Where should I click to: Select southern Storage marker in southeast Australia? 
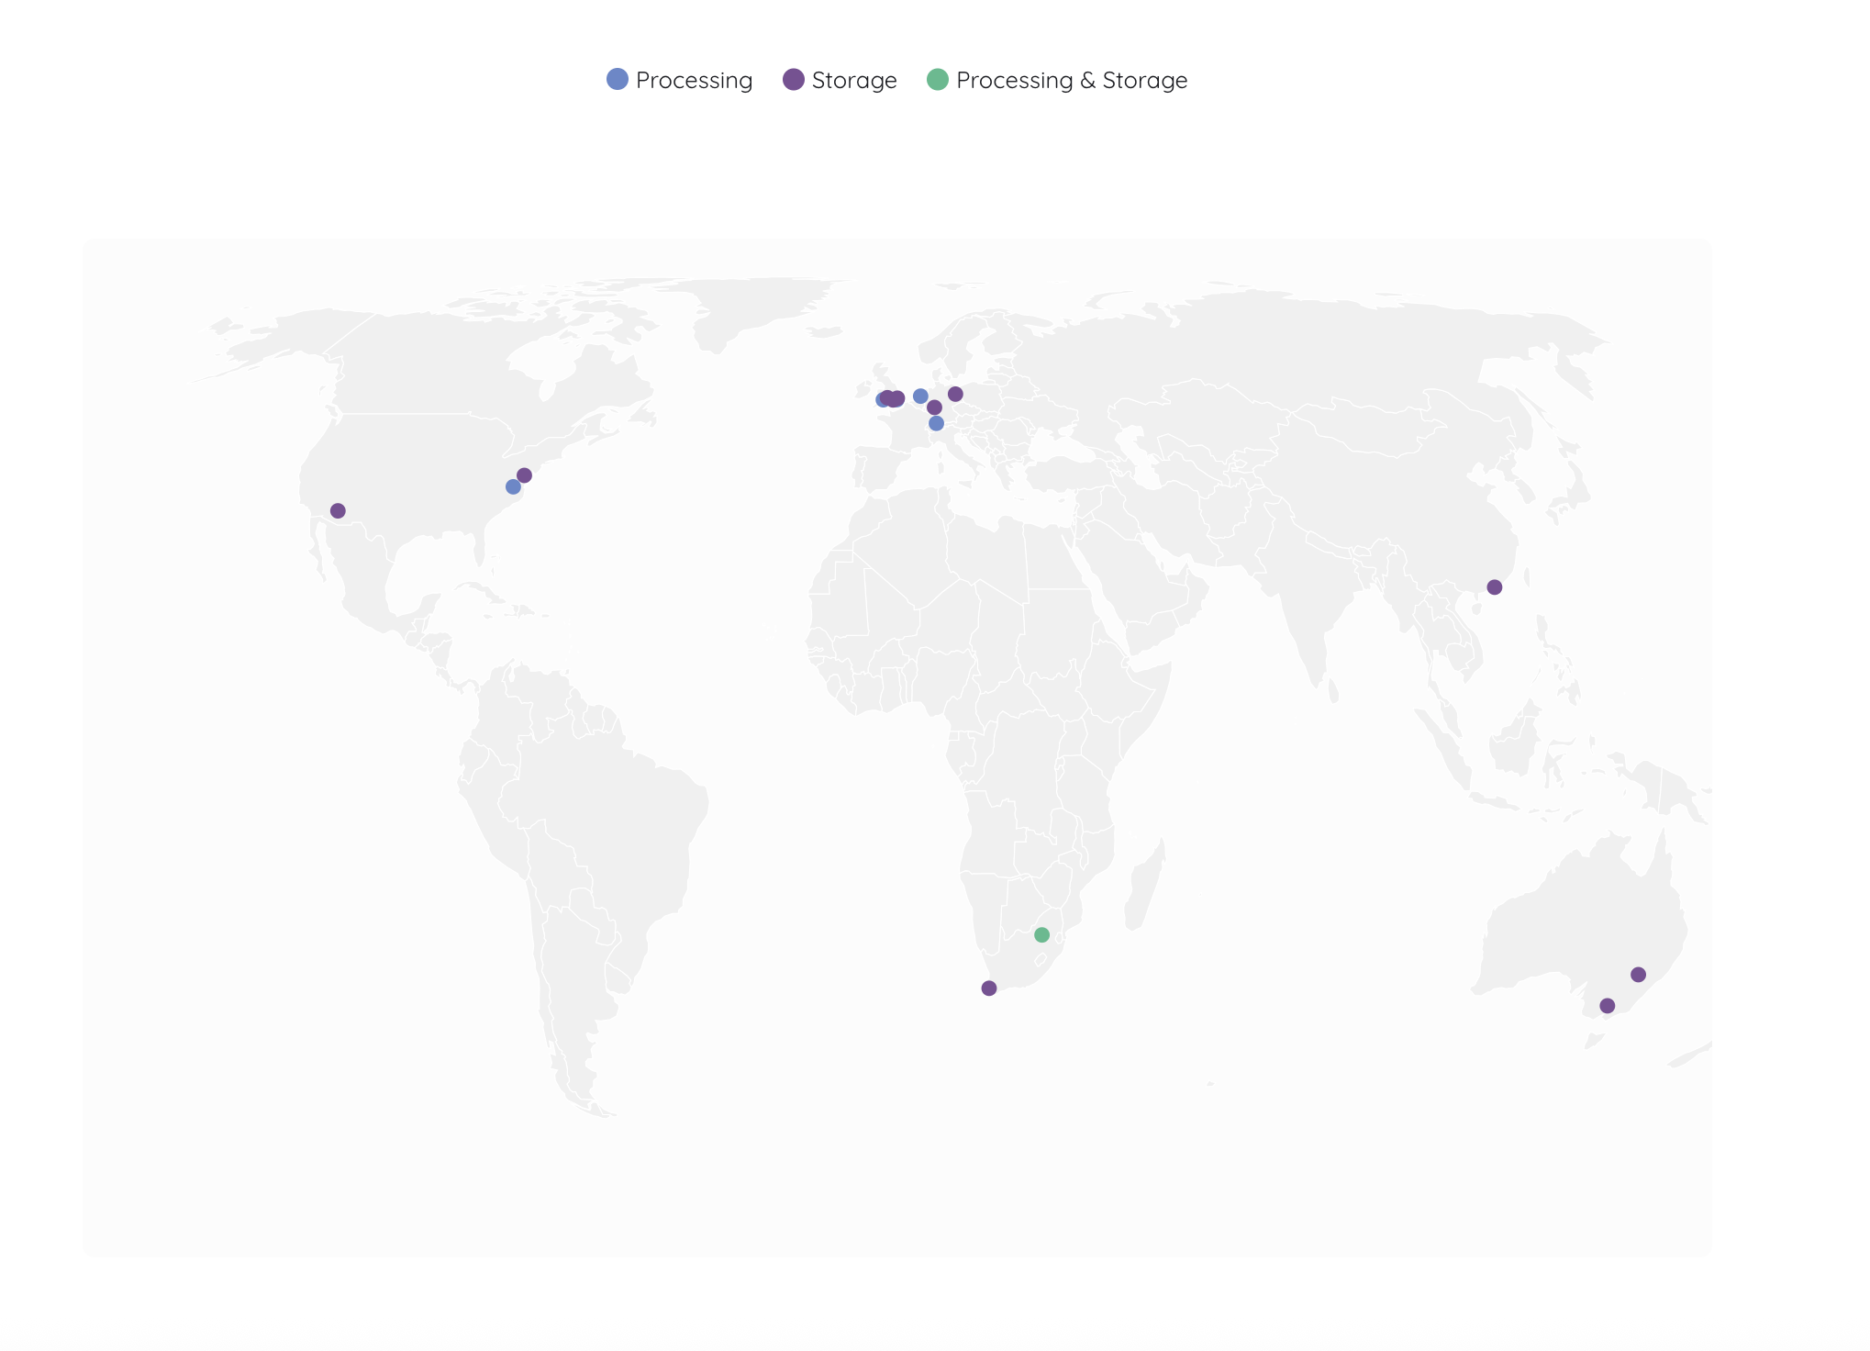(1608, 1006)
